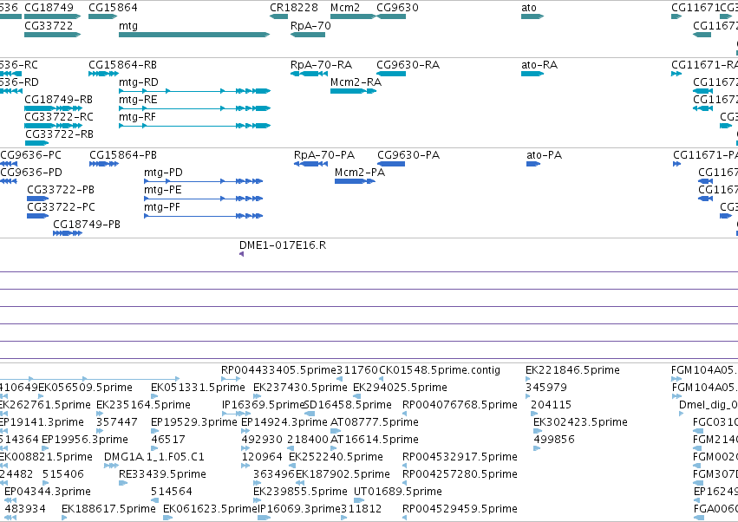Viewport: 738px width, 522px height.
Task: Select the EK188617.5prime EST
Action: tap(64, 518)
